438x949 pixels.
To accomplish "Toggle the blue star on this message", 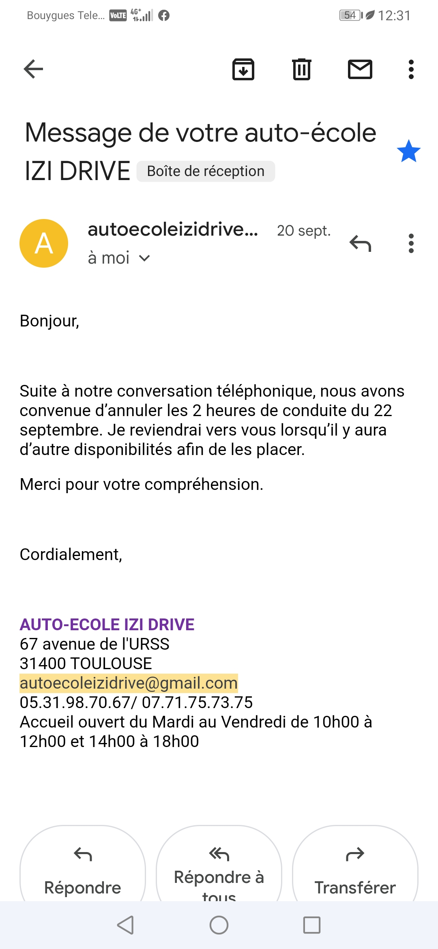I will (x=409, y=151).
